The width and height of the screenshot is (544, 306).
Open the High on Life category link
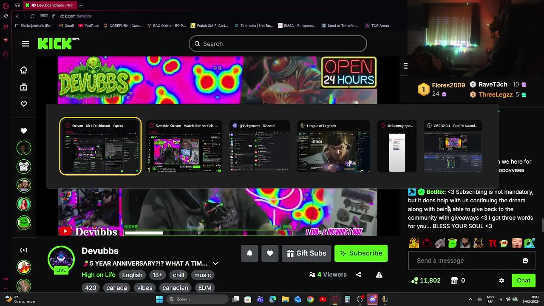pos(98,275)
